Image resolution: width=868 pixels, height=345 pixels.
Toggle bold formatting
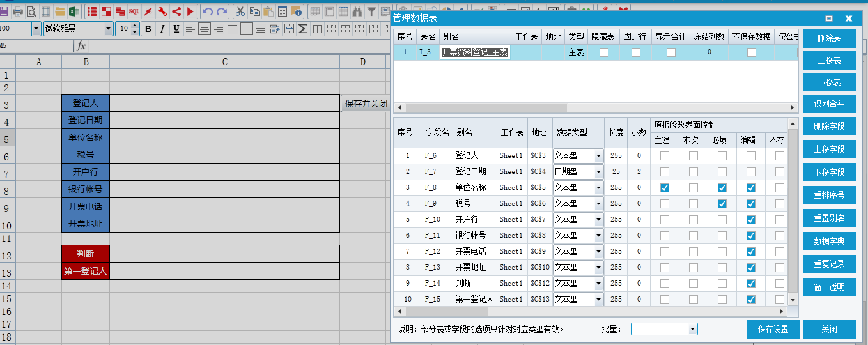pyautogui.click(x=148, y=29)
